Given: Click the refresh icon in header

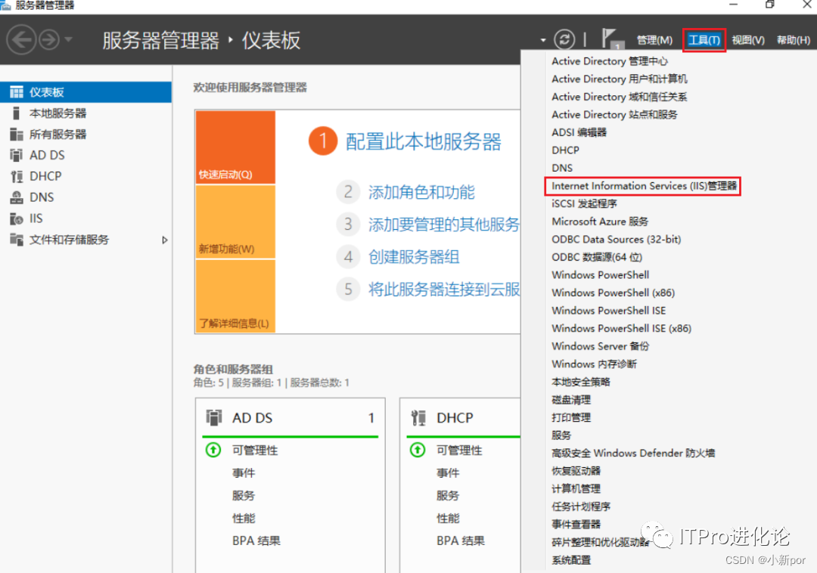Looking at the screenshot, I should pyautogui.click(x=564, y=39).
